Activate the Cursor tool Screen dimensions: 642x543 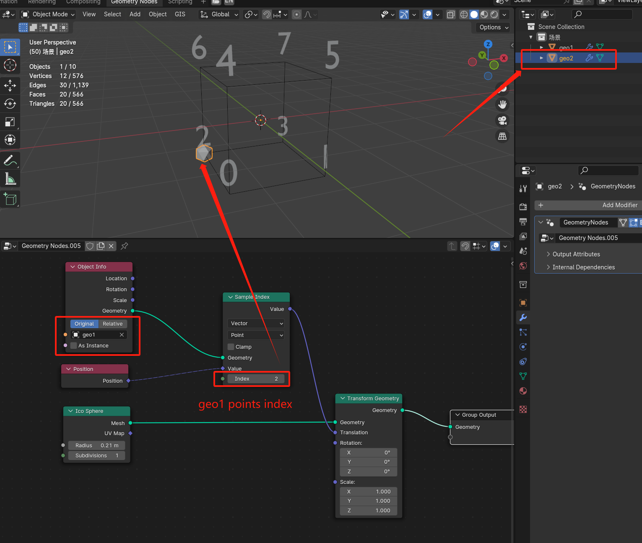click(x=10, y=65)
